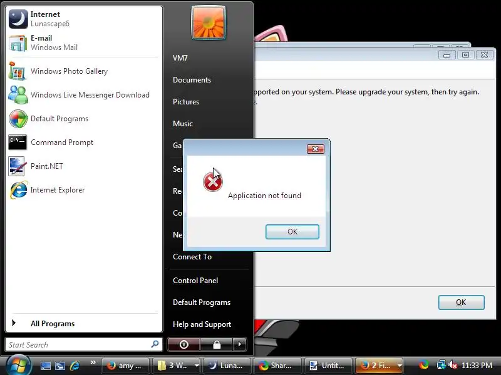Minimize the background message window
This screenshot has height=375, width=501.
tap(447, 55)
